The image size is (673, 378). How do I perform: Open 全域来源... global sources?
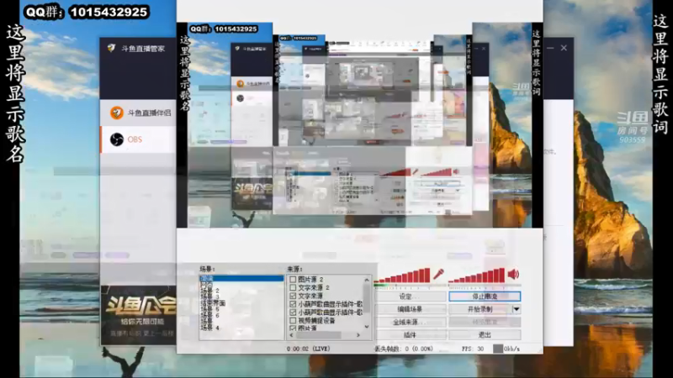(x=410, y=322)
